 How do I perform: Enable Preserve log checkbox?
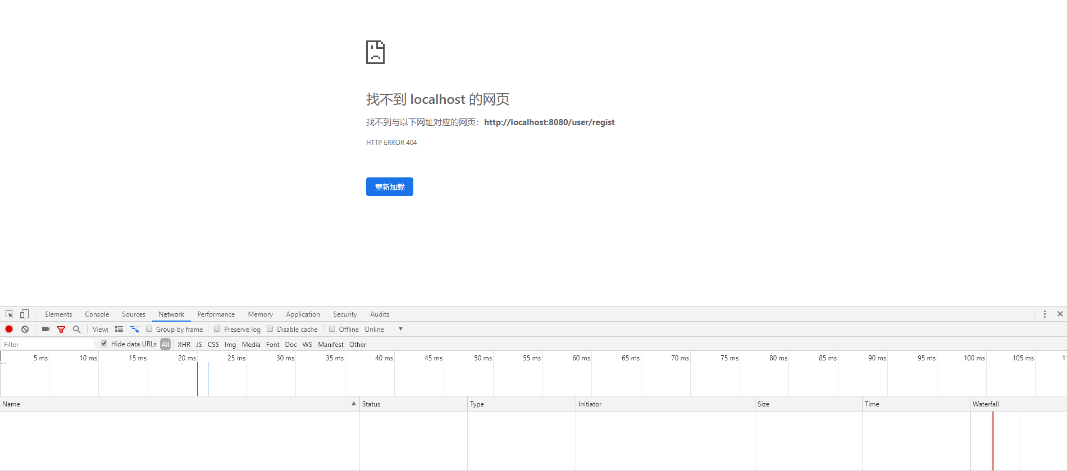[x=217, y=329]
